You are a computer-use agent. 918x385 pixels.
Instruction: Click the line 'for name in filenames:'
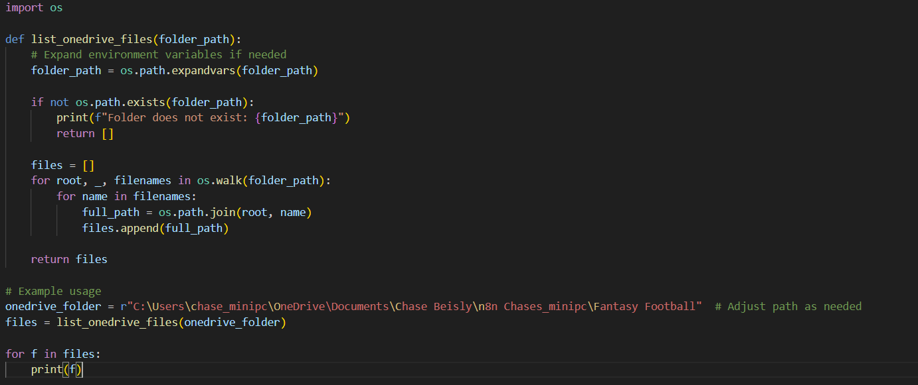pos(126,196)
